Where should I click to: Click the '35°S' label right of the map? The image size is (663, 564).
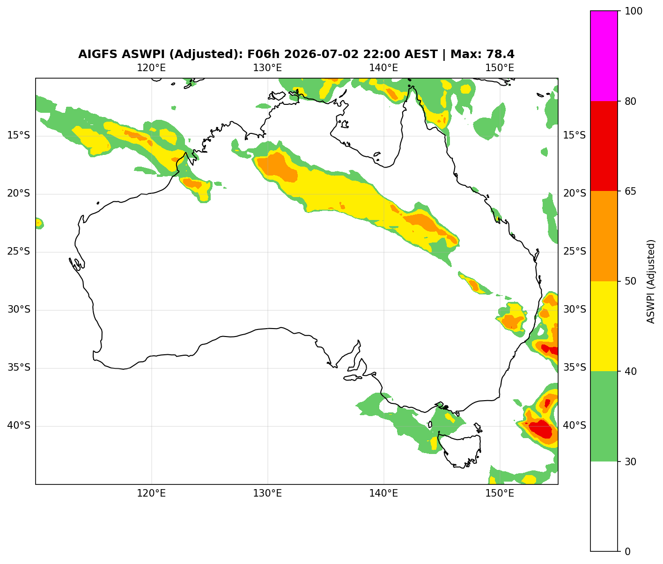point(575,368)
